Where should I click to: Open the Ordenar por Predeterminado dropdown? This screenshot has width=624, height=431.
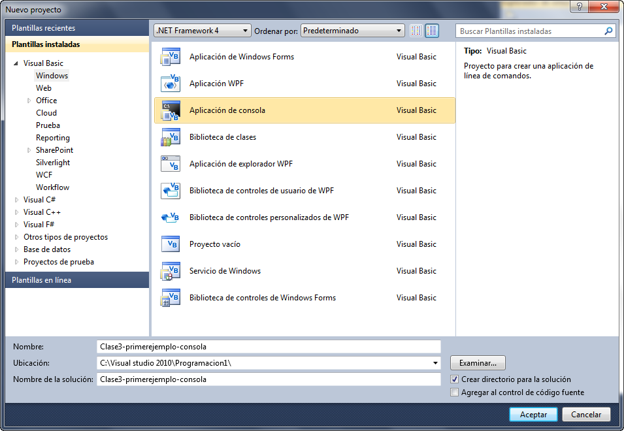click(399, 30)
